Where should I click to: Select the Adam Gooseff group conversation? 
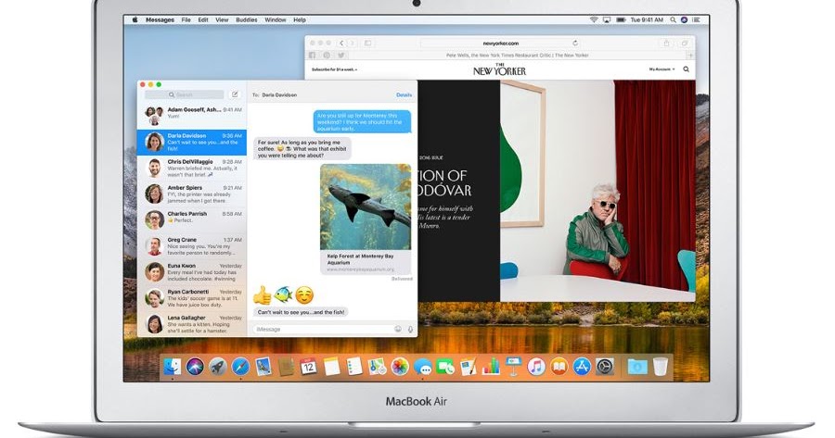click(x=192, y=116)
